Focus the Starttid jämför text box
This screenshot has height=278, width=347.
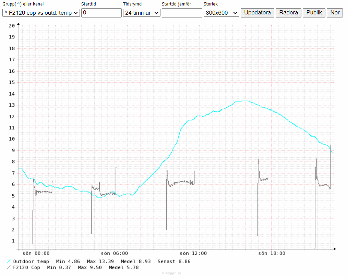coord(182,13)
